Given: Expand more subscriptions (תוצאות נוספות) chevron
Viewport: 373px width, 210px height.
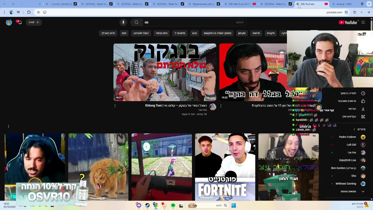Looking at the screenshot, I should pos(363,192).
